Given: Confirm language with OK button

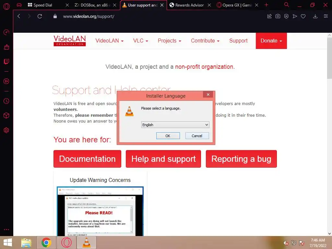Looking at the screenshot, I should 168,136.
